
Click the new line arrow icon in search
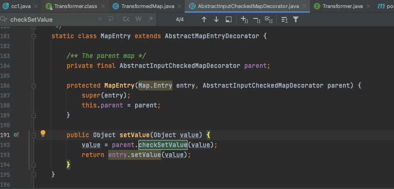111,19
